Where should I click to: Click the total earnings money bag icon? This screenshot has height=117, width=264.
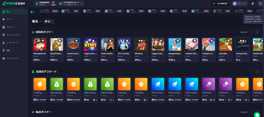pyautogui.click(x=37, y=3)
